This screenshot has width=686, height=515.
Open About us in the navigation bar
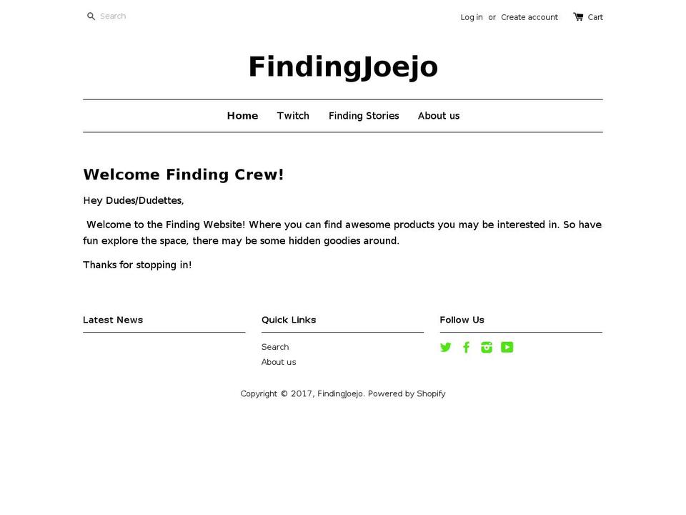point(438,116)
